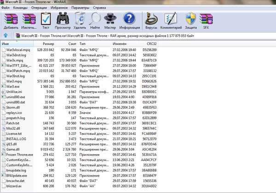Select the War3Inst.log file
The height and width of the screenshot is (193, 276).
15,76
